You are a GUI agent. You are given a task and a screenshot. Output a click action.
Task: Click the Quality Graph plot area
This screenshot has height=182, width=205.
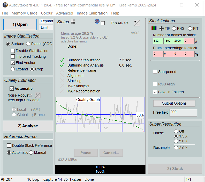point(100,115)
